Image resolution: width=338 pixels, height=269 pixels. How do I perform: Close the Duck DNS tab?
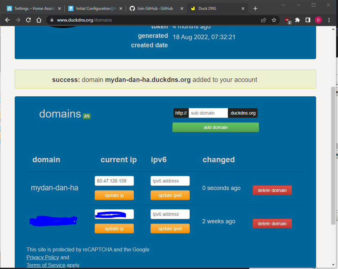(243, 8)
